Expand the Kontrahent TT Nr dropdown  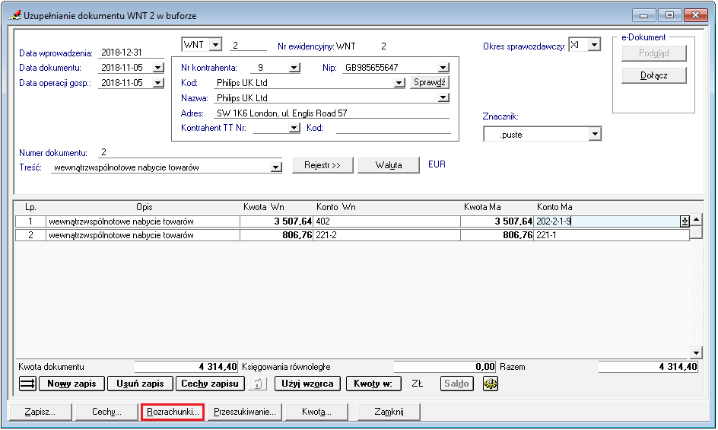294,128
